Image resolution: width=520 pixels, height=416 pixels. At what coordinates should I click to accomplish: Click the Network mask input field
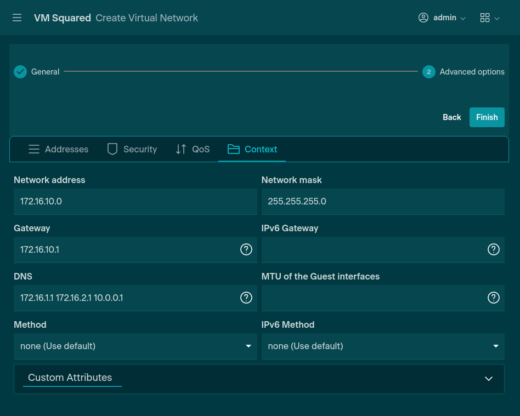point(382,201)
